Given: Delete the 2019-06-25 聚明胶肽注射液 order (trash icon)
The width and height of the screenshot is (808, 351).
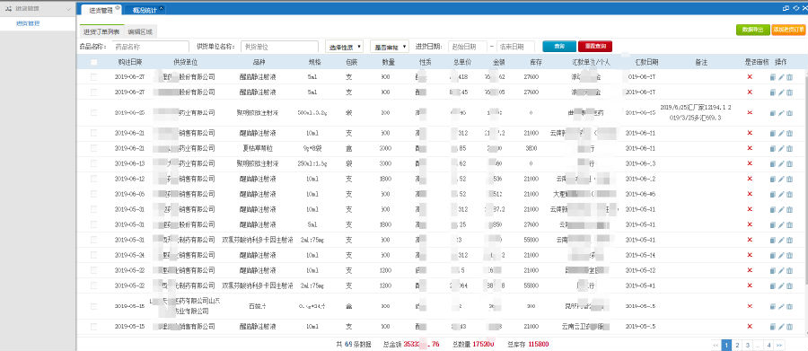Looking at the screenshot, I should pyautogui.click(x=789, y=113).
